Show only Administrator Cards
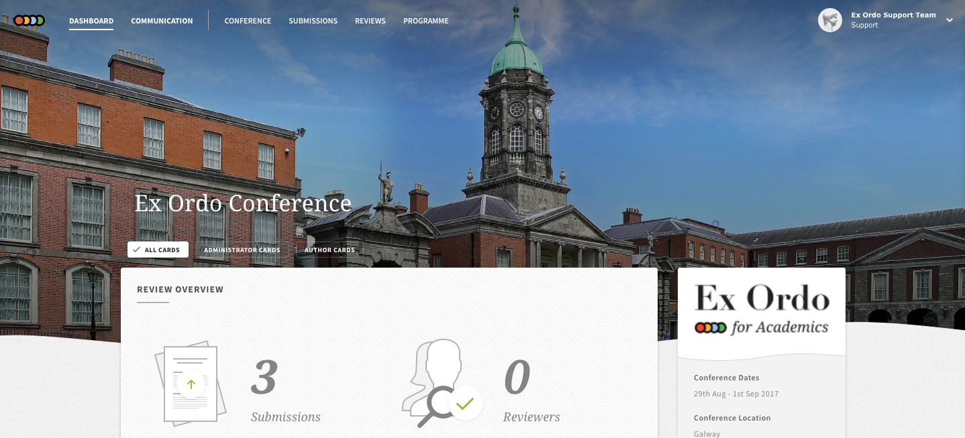 coord(242,250)
